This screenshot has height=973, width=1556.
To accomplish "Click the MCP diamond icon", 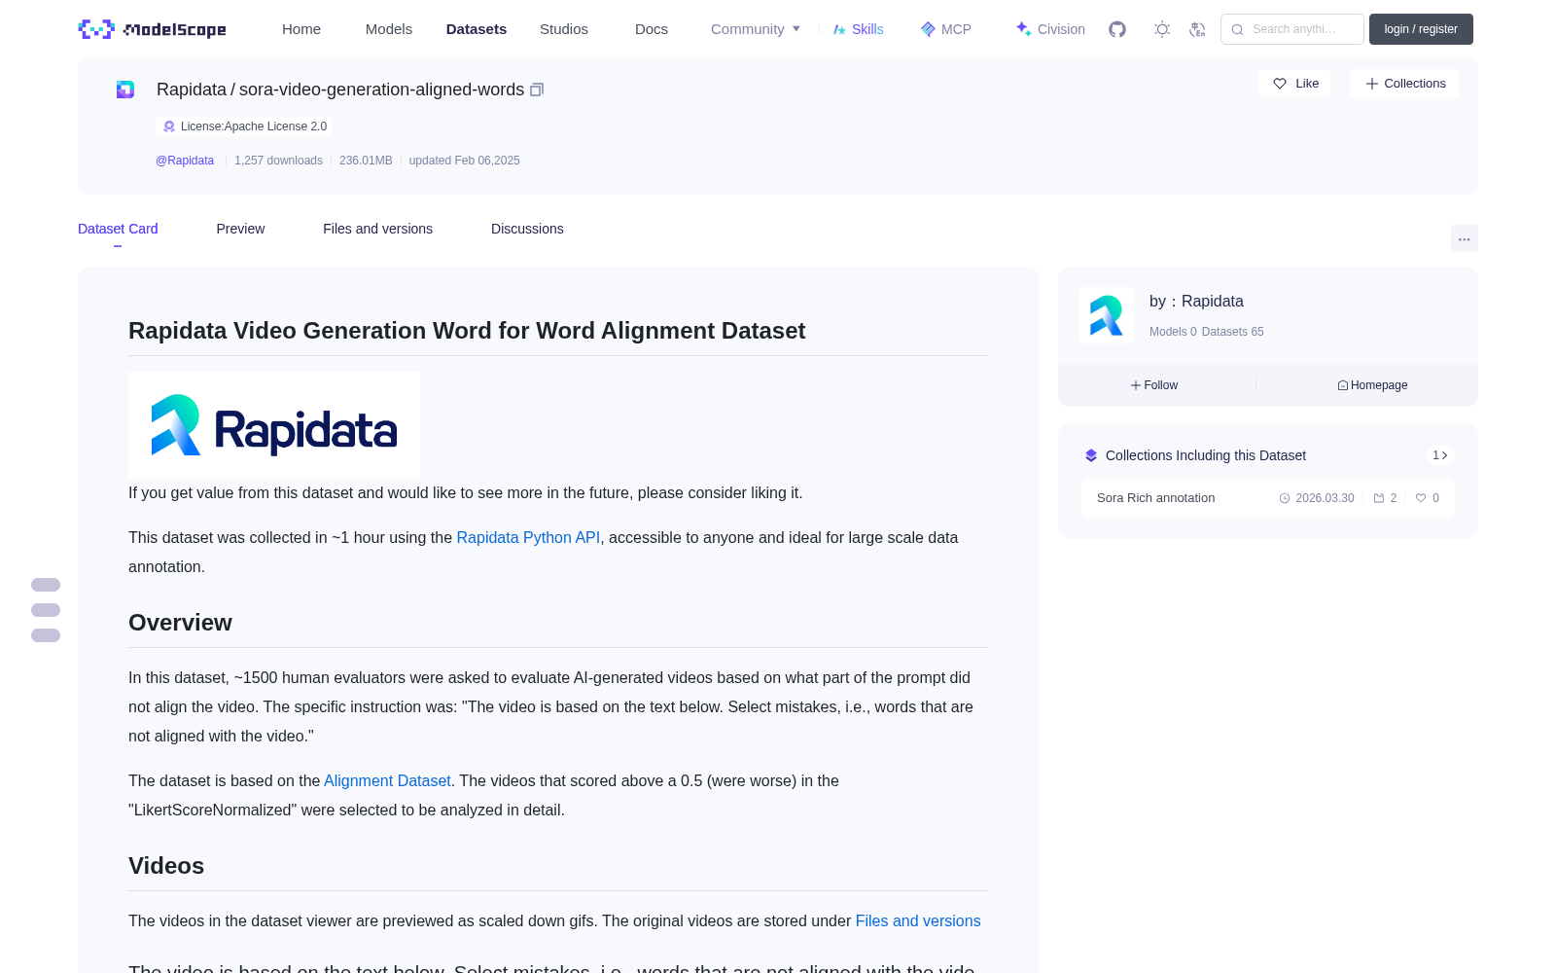I will click(928, 29).
